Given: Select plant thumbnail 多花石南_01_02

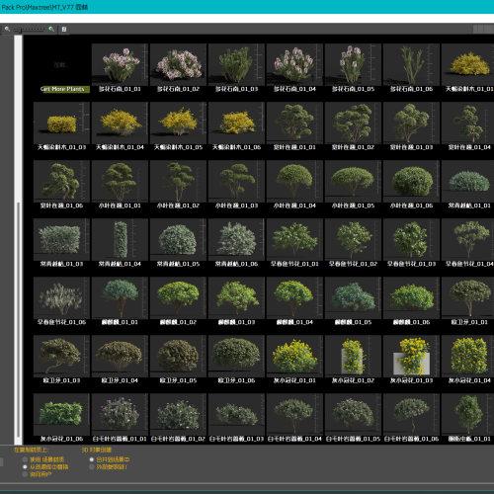Looking at the screenshot, I should click(x=178, y=64).
